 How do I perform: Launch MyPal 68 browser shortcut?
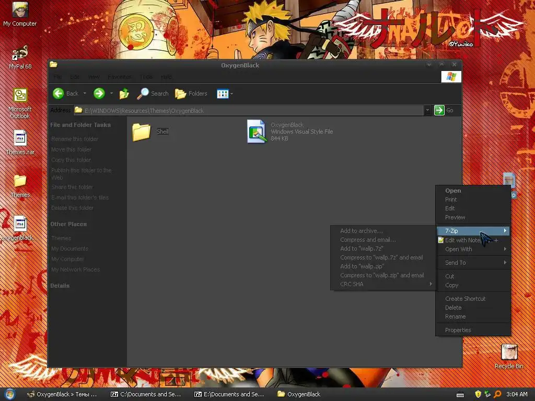point(20,57)
